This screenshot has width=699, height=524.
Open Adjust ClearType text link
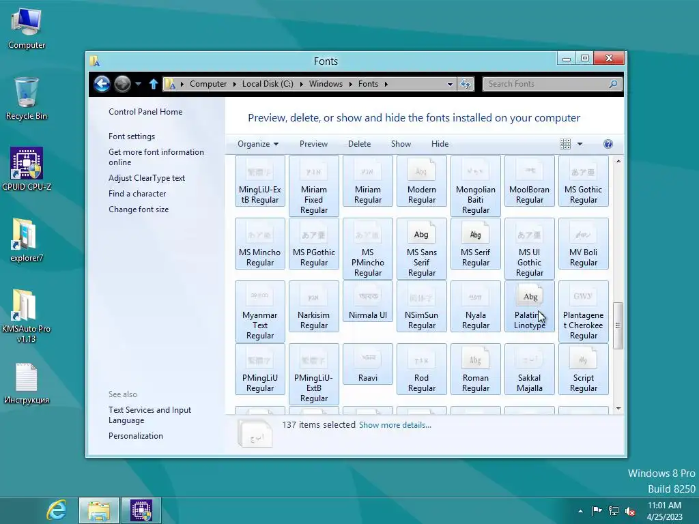[x=146, y=178]
